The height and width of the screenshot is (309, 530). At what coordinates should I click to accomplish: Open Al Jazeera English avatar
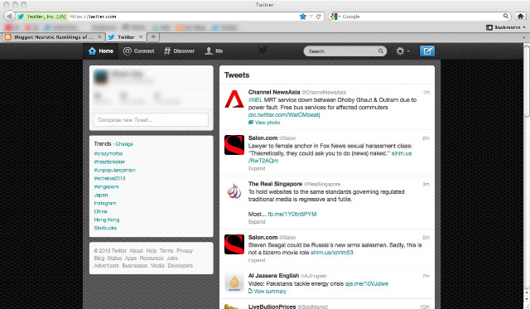(x=234, y=282)
